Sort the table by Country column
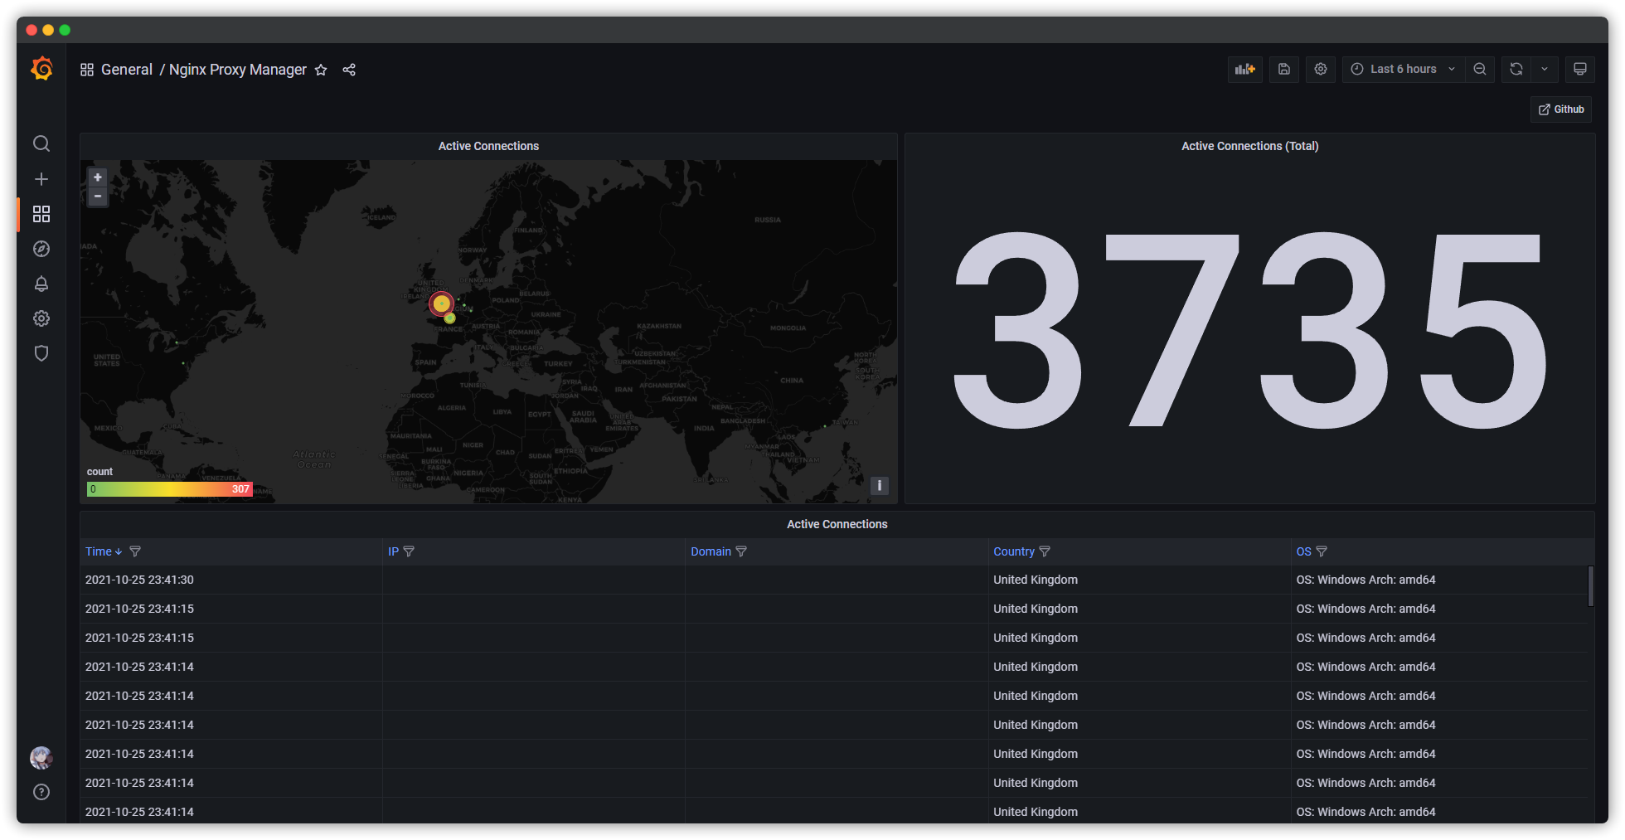The height and width of the screenshot is (840, 1625). click(x=1014, y=551)
